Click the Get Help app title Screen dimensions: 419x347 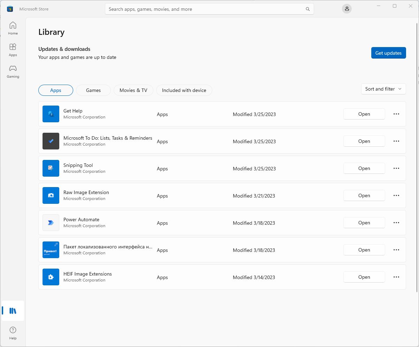click(73, 111)
